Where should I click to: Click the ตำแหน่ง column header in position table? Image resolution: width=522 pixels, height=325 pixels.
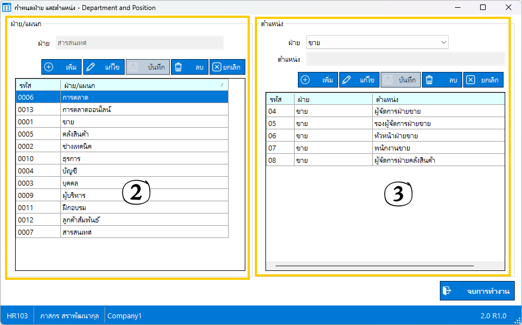coord(438,99)
